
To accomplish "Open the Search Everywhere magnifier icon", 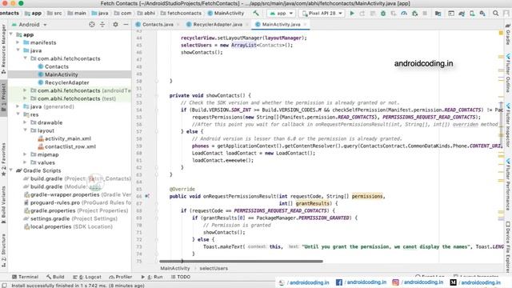I will coord(496,14).
